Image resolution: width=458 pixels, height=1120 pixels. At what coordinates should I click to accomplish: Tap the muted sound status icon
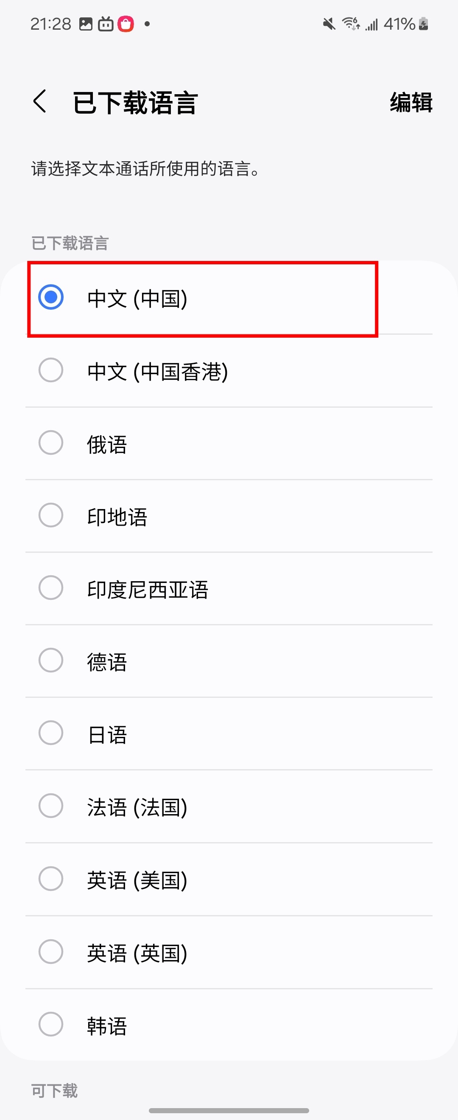pos(330,24)
